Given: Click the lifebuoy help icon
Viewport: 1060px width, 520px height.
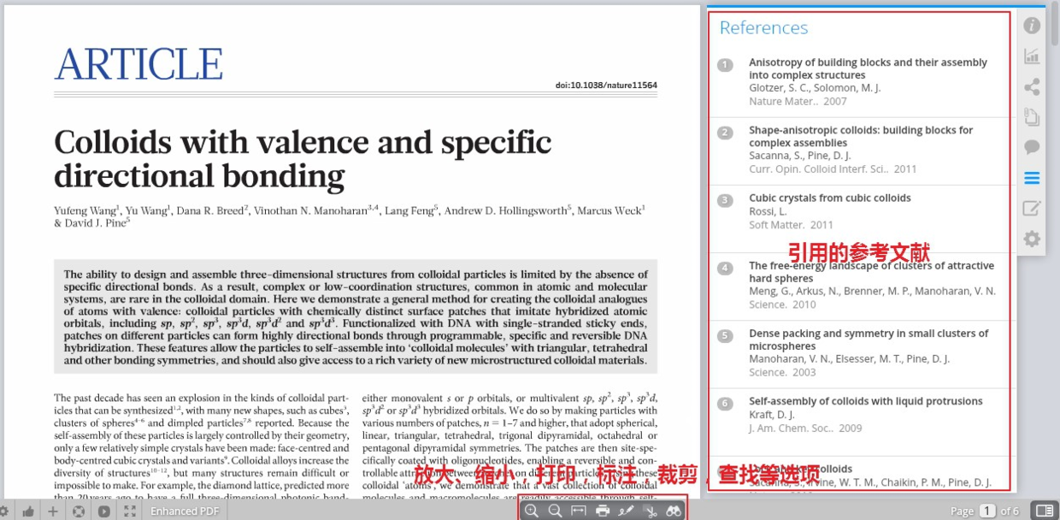Looking at the screenshot, I should tap(79, 511).
